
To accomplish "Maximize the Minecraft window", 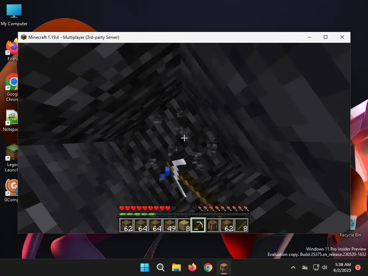I will click(x=326, y=37).
